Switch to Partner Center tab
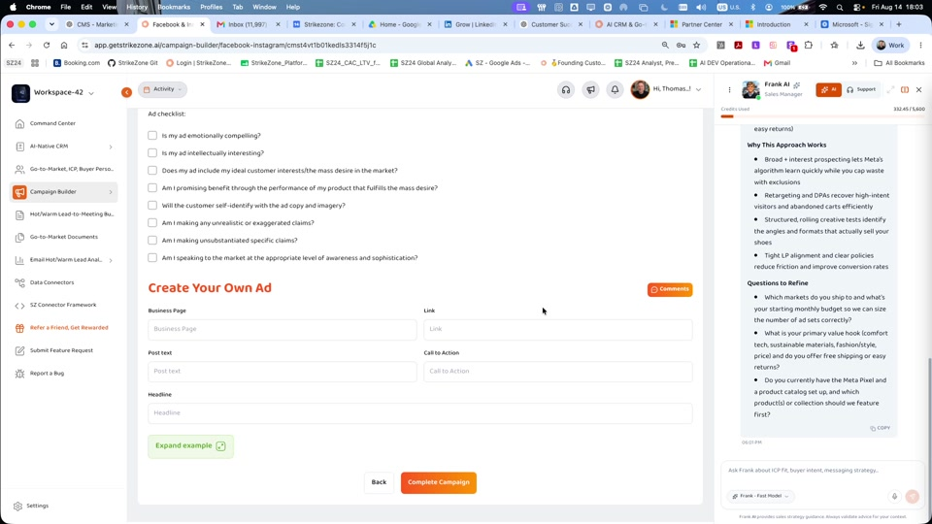The image size is (932, 524). (701, 24)
